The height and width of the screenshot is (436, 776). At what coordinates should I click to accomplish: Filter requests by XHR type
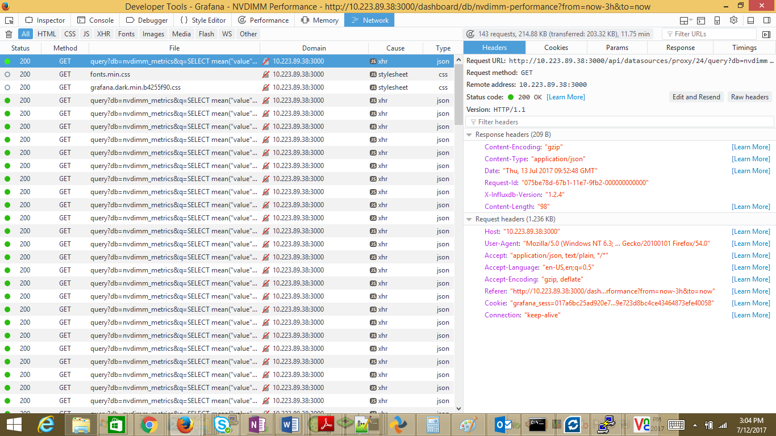pos(104,34)
